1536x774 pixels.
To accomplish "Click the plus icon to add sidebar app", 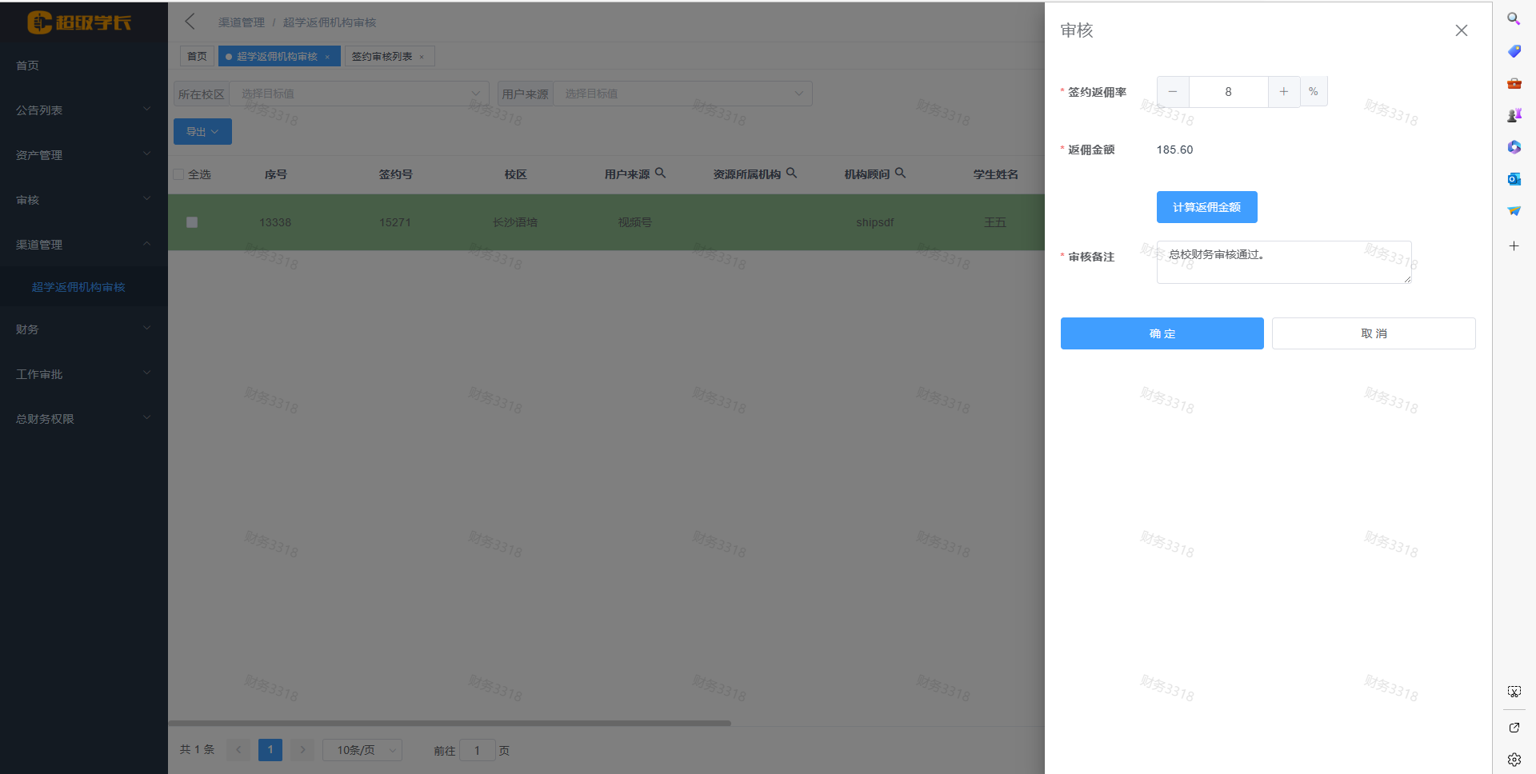I will click(1514, 246).
